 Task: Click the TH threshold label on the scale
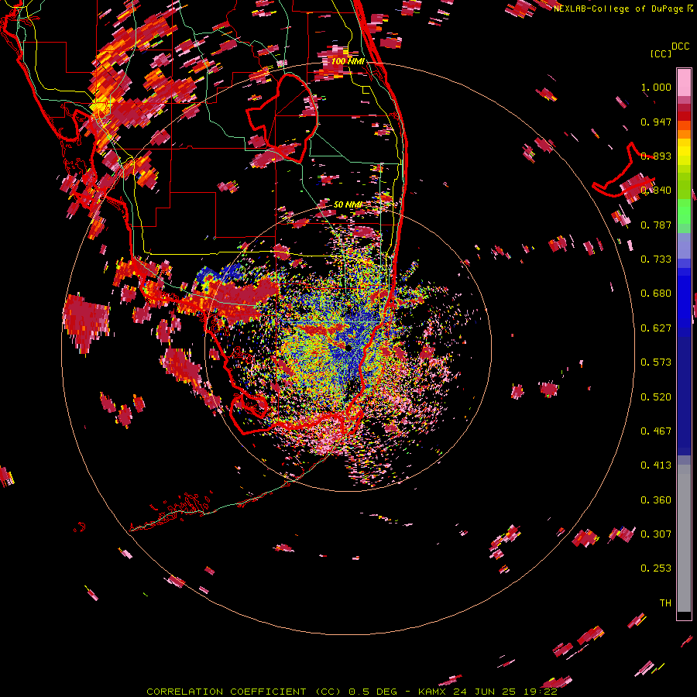[x=665, y=603]
